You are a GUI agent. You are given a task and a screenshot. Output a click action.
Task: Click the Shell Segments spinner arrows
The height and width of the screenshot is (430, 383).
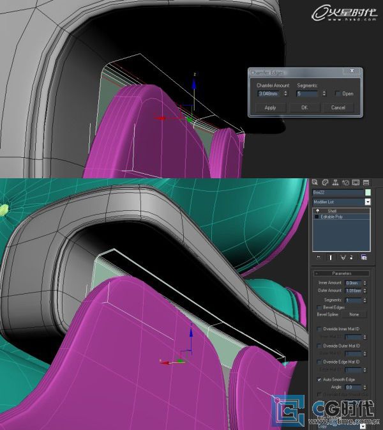pos(364,300)
